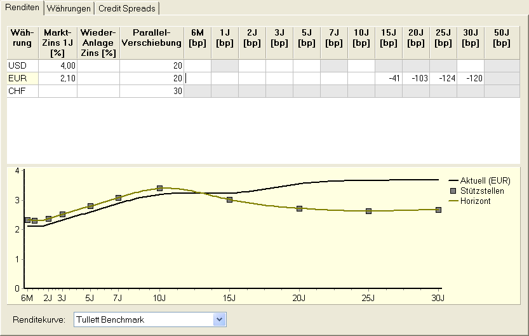529x336 pixels.
Task: Edit USD Markt-Zins value 4,00
Action: 58,65
